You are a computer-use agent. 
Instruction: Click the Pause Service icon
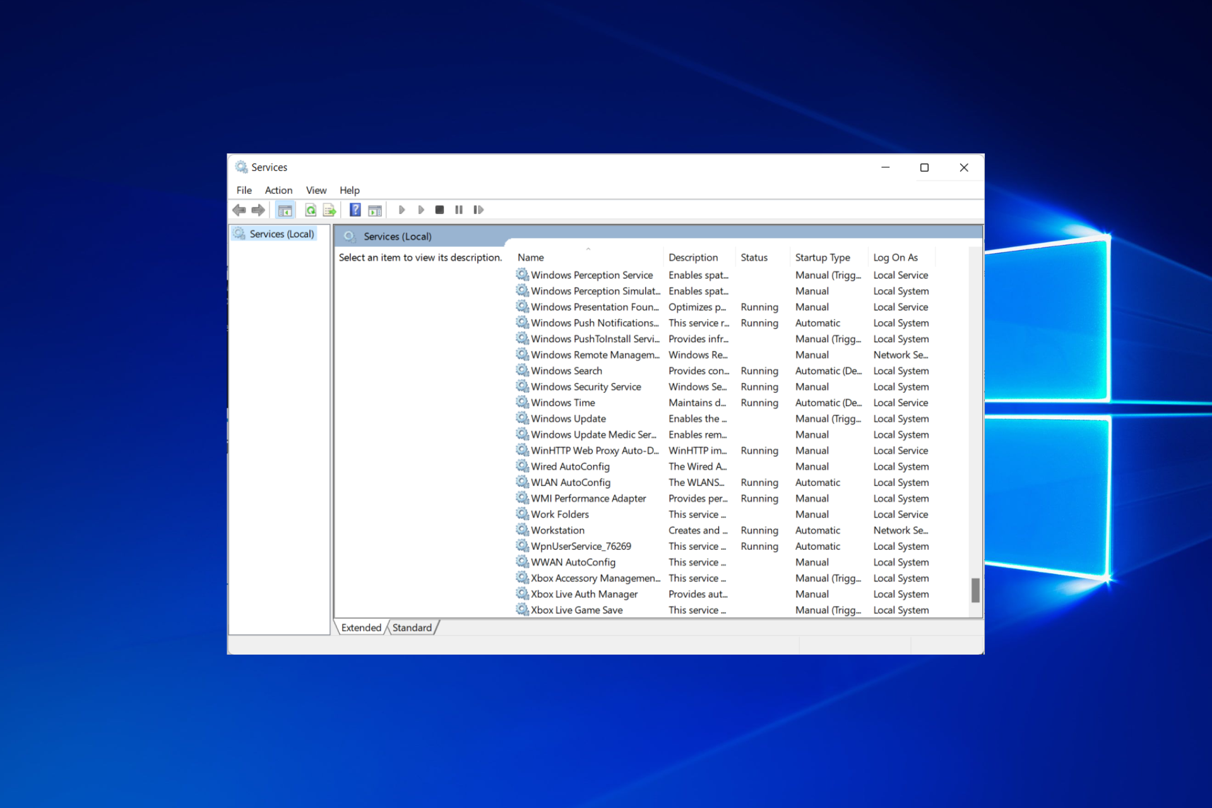tap(459, 210)
